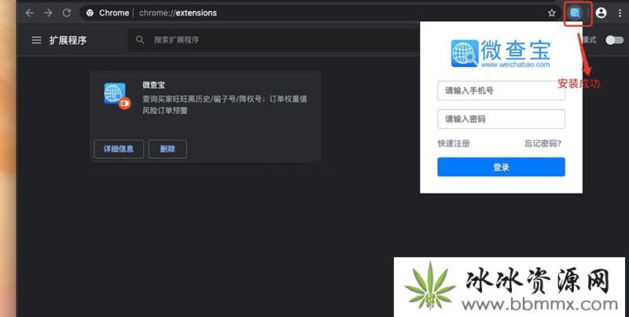Click the extension description starting 查询买家旺旺黑历史
The image size is (629, 317).
(x=225, y=105)
